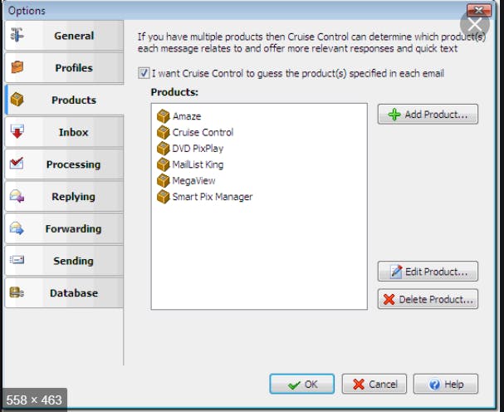Click the Cancel button
This screenshot has width=504, height=412.
[374, 384]
